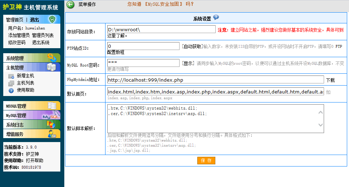
Task: Click 显示 to reveal MySQL root password
Action: (188, 63)
